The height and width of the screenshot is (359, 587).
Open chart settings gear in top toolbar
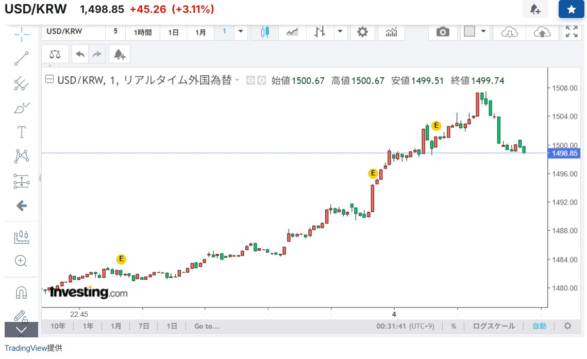pos(362,32)
